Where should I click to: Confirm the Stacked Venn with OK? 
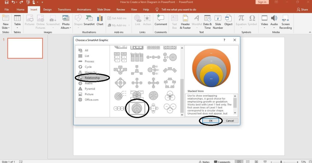point(210,121)
